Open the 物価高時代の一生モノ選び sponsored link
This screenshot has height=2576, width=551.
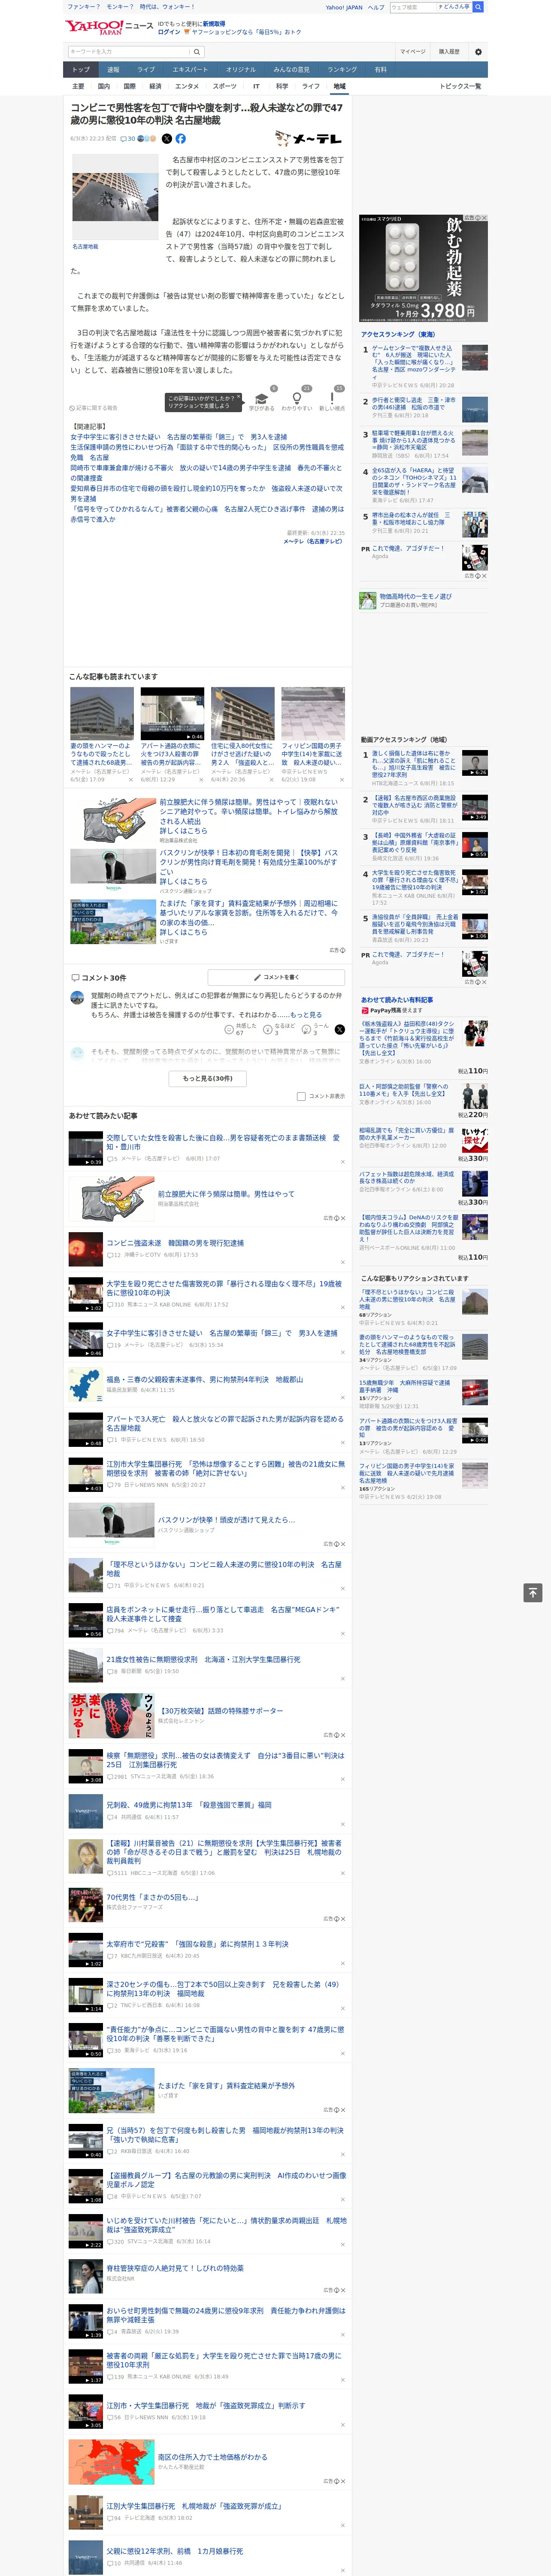point(415,597)
